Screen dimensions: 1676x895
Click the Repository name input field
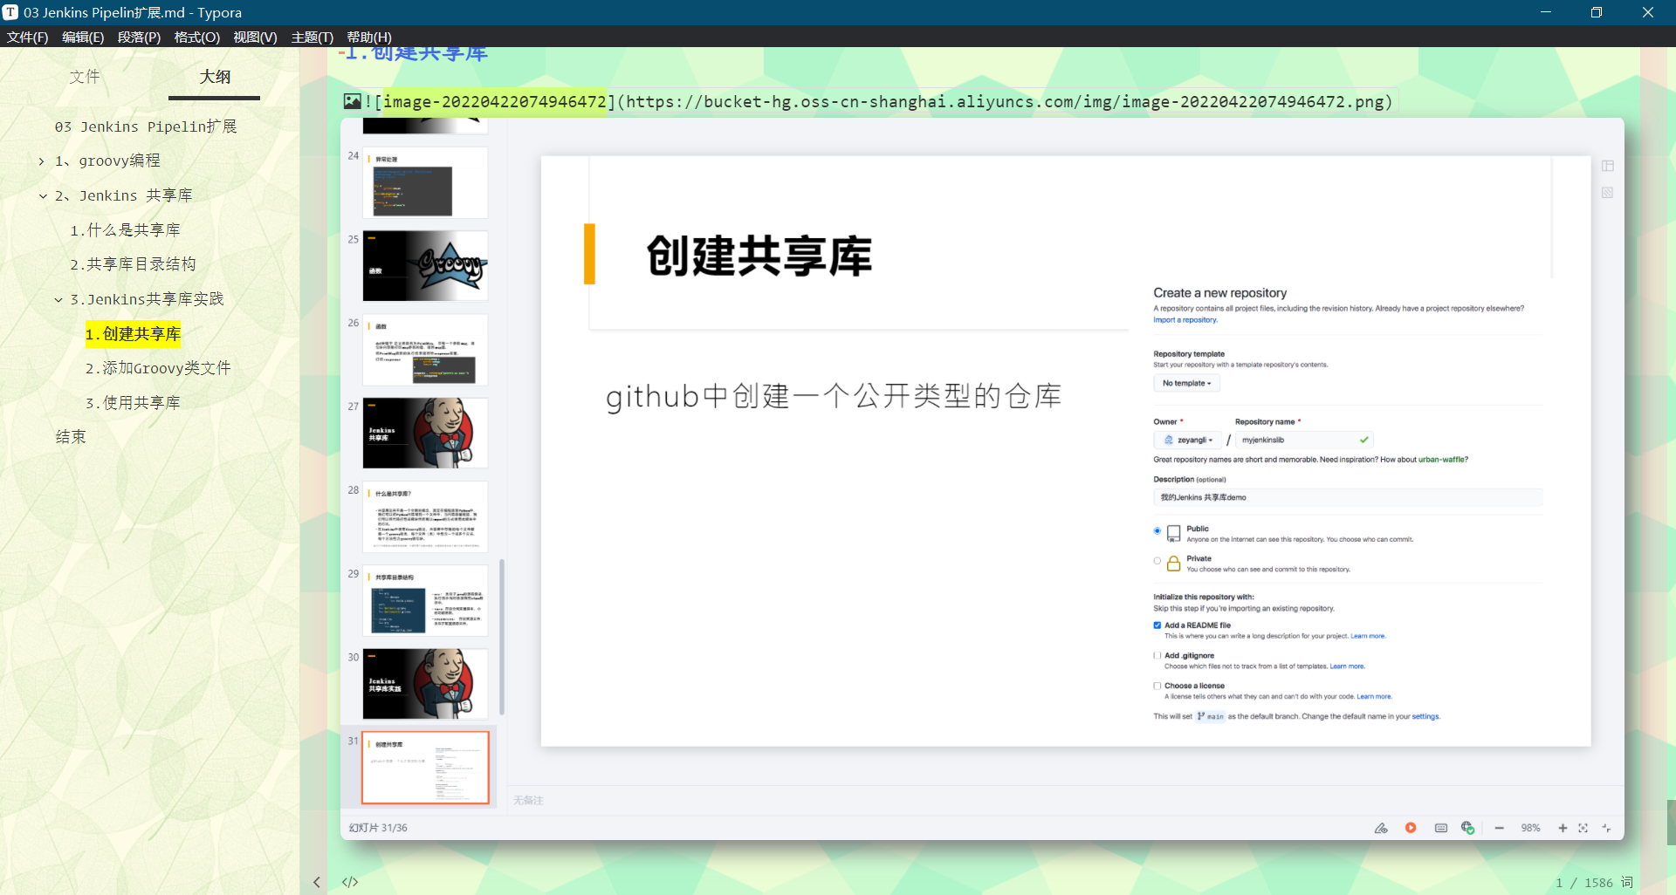coord(1305,440)
